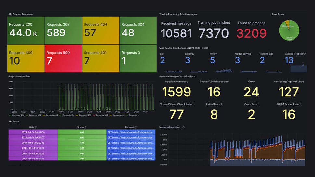Click the Request column filter funnel icon

tap(136, 128)
